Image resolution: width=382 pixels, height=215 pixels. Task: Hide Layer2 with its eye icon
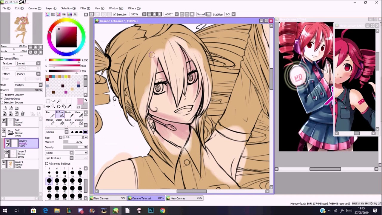[x=7, y=152]
